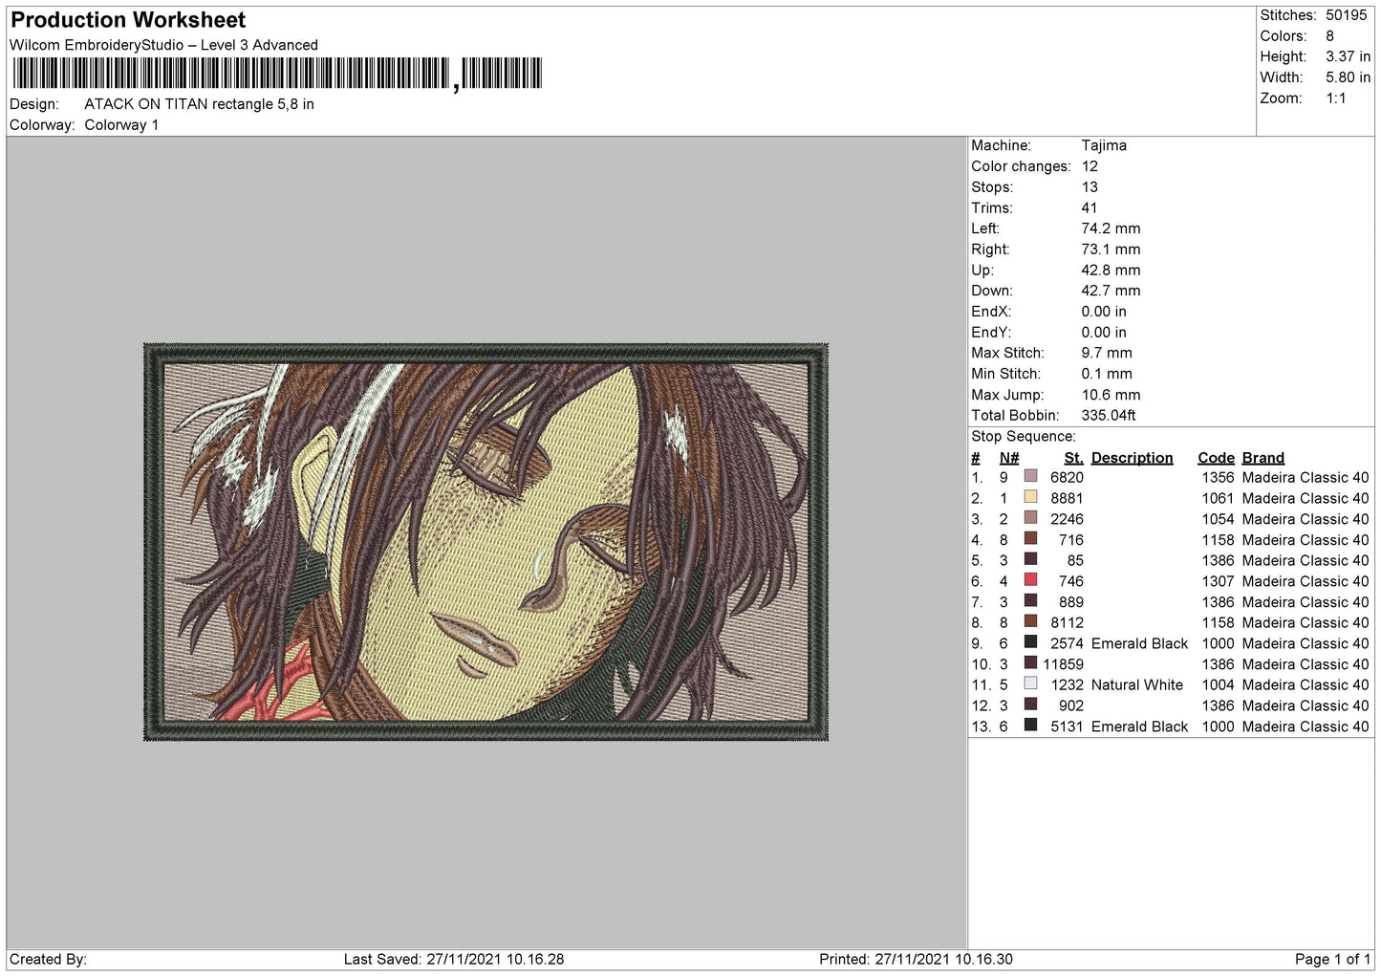Image resolution: width=1381 pixels, height=976 pixels.
Task: Select the Production Worksheet heading
Action: [x=128, y=20]
